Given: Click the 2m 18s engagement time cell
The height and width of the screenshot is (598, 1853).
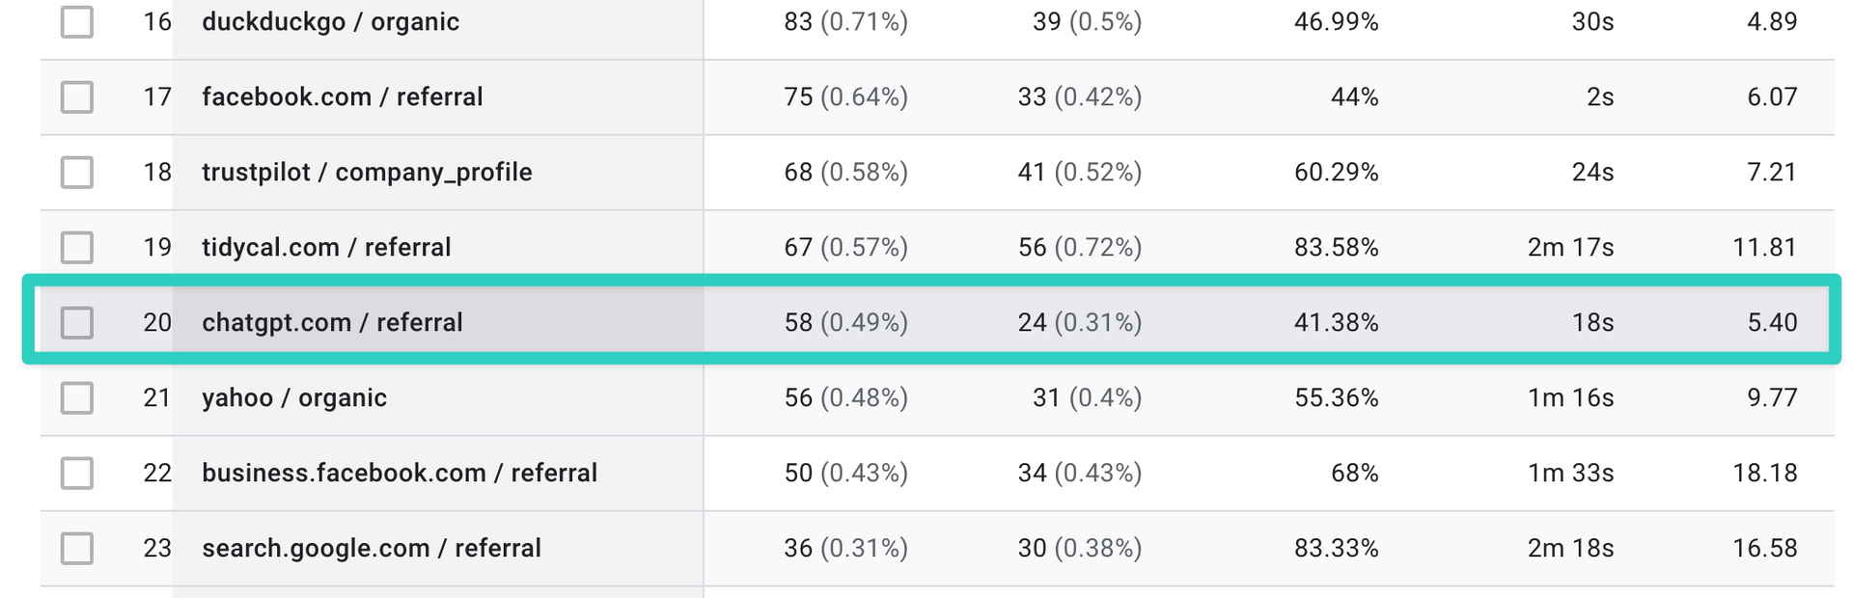Looking at the screenshot, I should [1570, 548].
